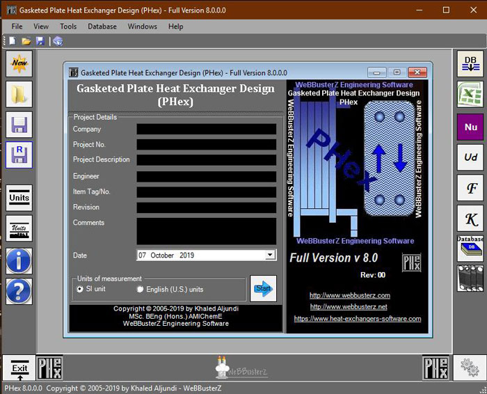Viewport: 487px width, 394px height.
Task: Expand the Date dropdown picker
Action: pyautogui.click(x=270, y=255)
